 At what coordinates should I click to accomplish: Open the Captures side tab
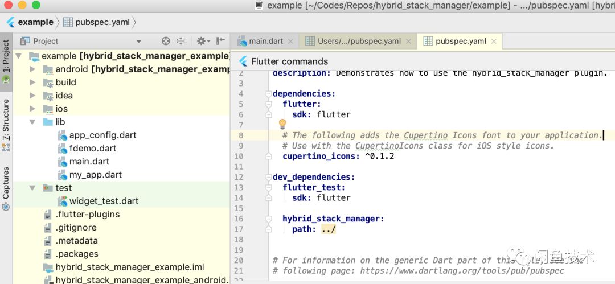[6, 188]
